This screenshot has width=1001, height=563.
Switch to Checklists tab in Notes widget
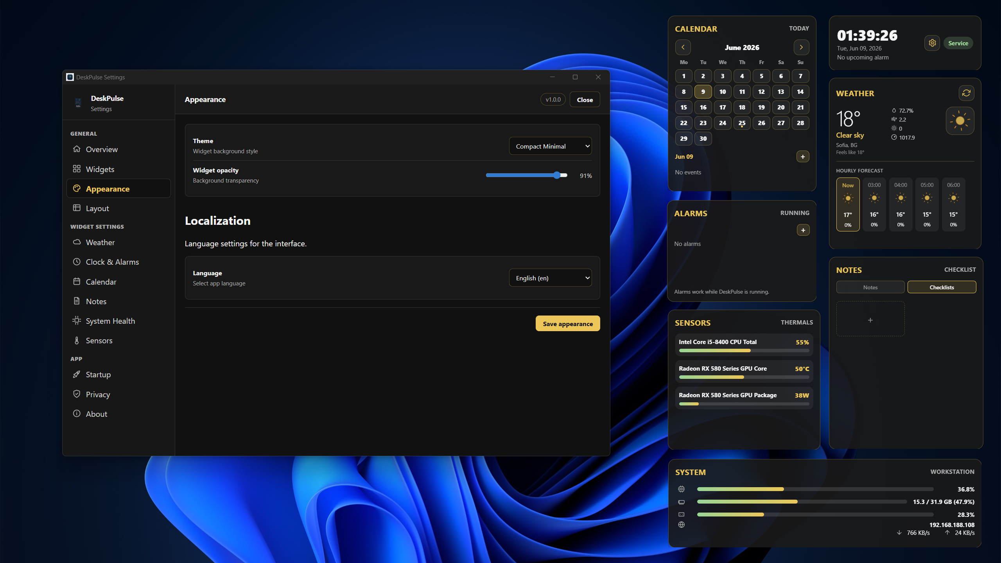942,287
